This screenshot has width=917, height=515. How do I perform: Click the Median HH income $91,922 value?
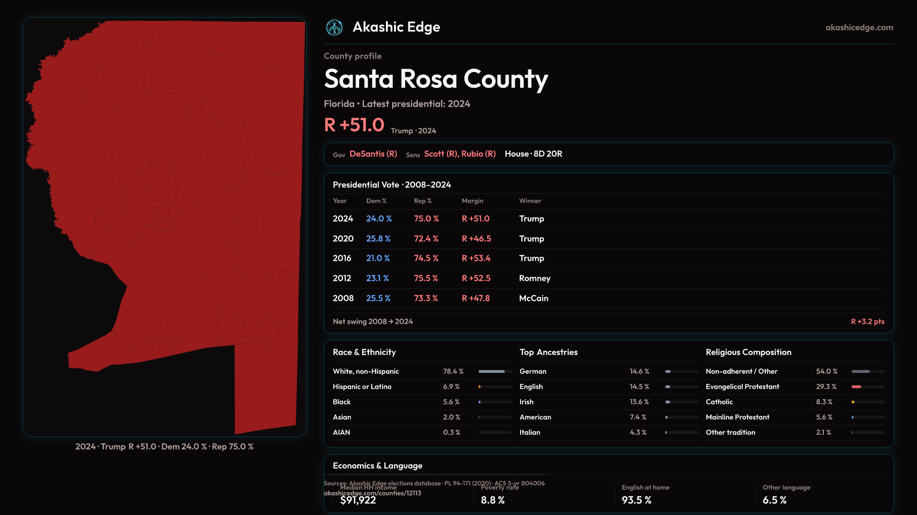click(x=358, y=500)
